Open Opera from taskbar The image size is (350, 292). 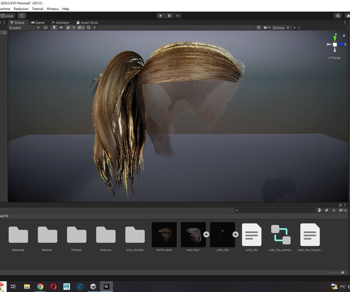(53, 286)
